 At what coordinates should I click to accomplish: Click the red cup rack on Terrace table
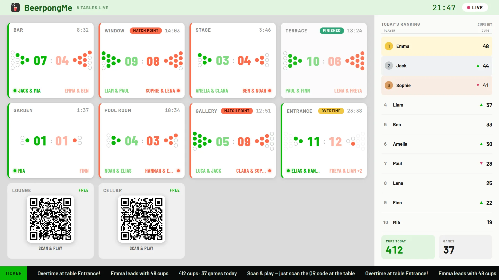[355, 61]
